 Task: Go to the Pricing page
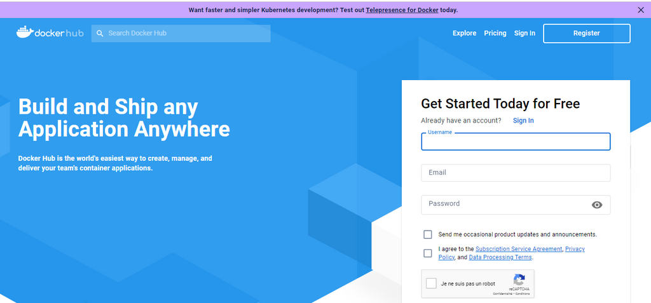coord(495,33)
